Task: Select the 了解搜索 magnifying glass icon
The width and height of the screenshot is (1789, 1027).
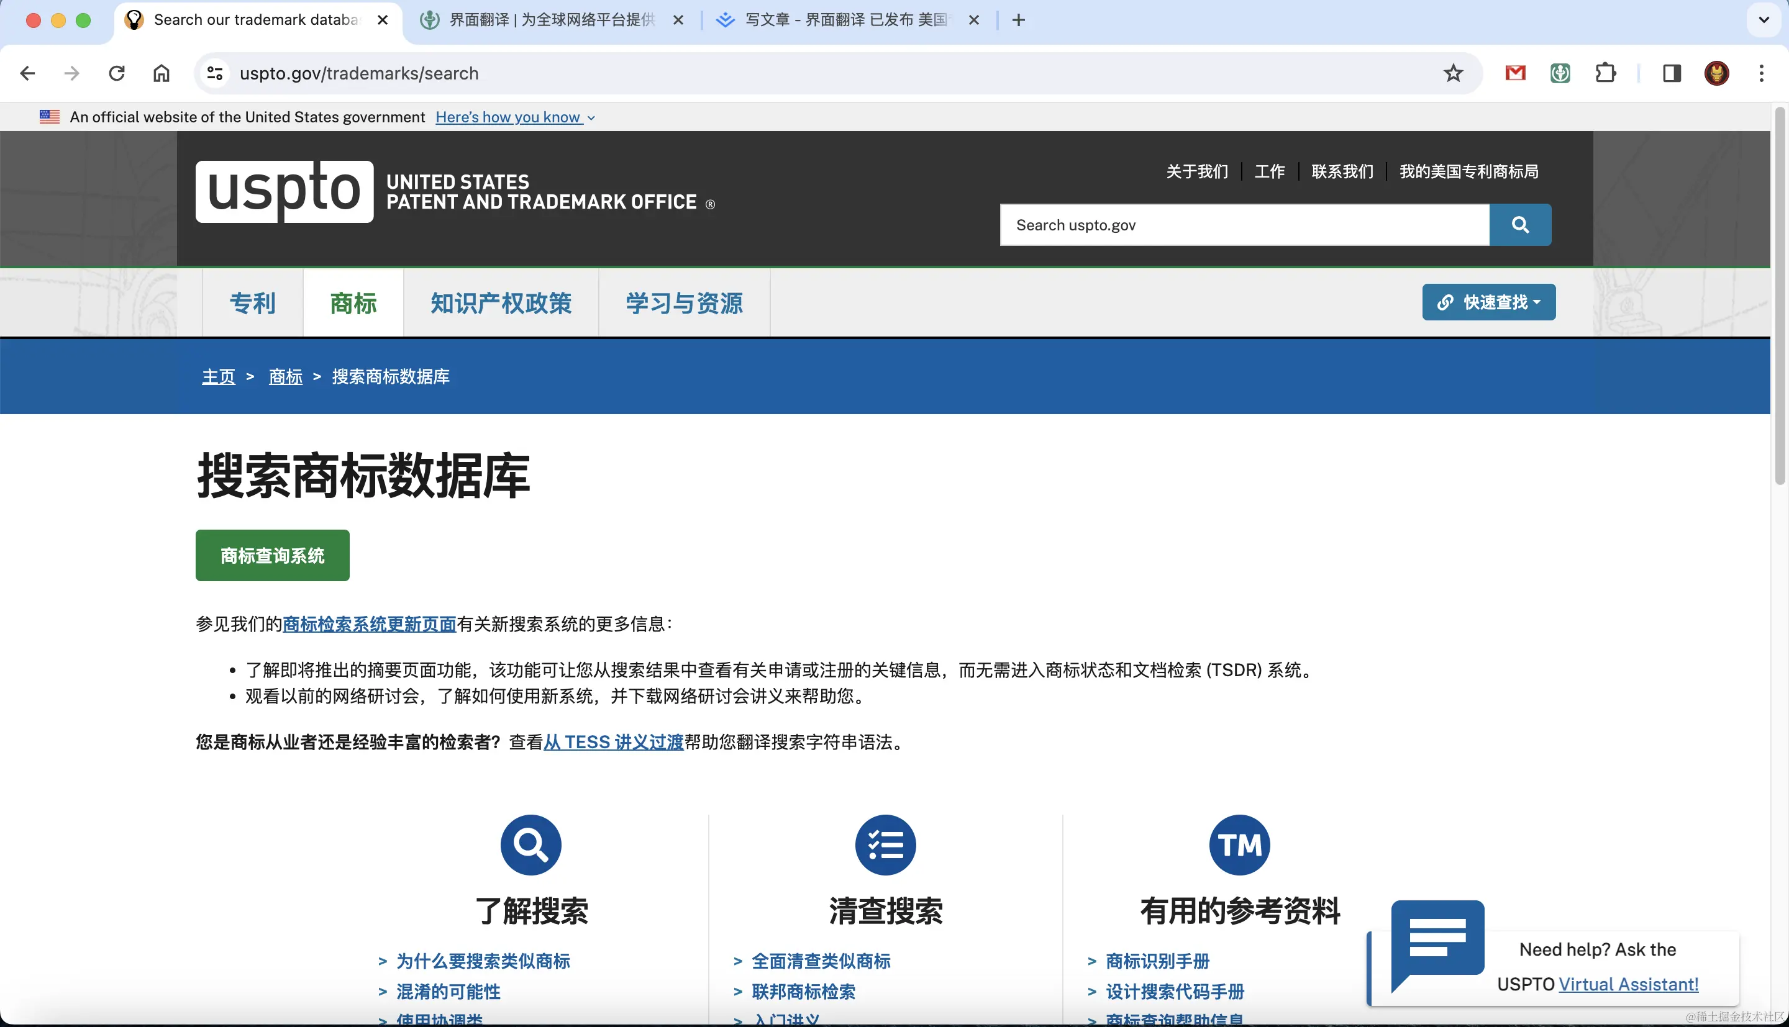Action: [530, 844]
